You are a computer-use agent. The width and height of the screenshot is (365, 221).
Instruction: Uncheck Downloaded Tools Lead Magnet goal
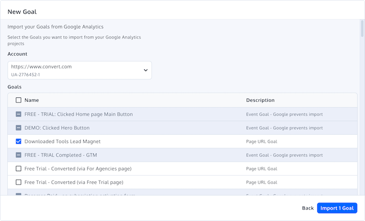[x=19, y=142]
